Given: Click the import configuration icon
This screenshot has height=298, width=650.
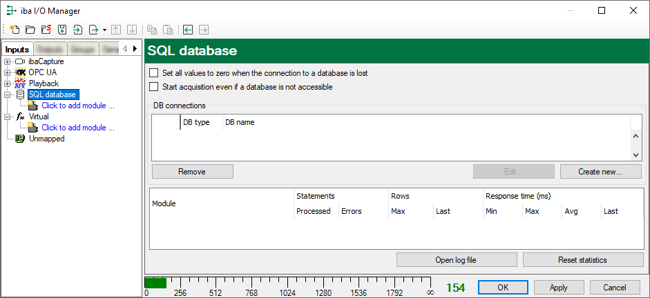Looking at the screenshot, I should point(78,30).
